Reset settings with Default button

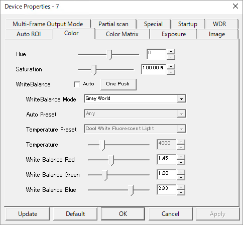[x=75, y=214]
